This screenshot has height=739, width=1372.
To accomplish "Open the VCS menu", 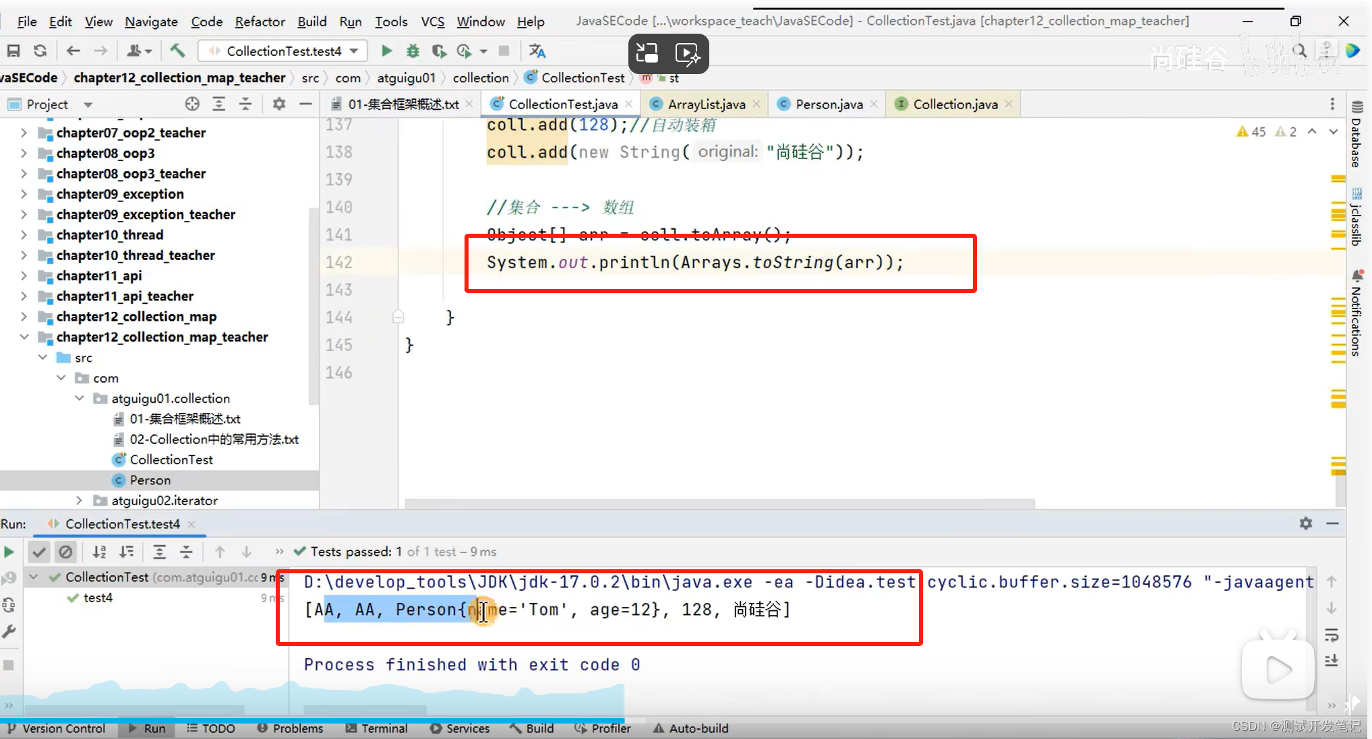I will [433, 22].
